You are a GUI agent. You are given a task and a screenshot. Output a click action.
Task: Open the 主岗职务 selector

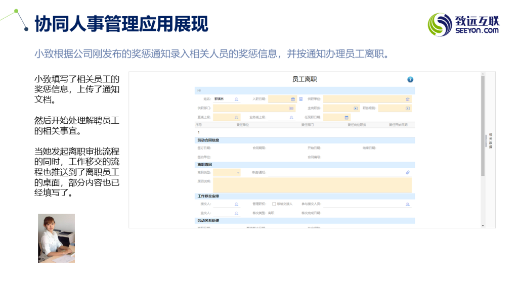coord(356,108)
